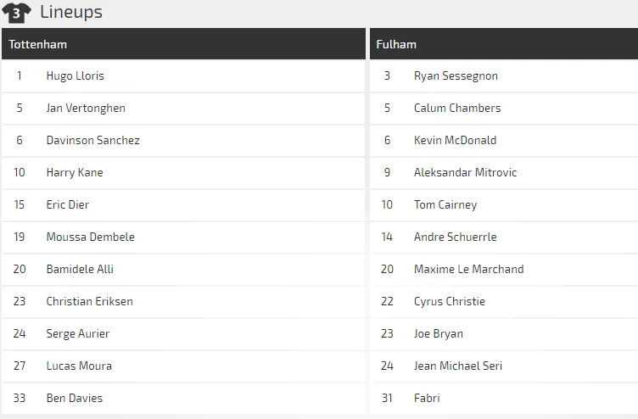Viewport: 638px width, 419px height.
Task: Click Fabri in the Fulham lineup
Action: (x=427, y=398)
